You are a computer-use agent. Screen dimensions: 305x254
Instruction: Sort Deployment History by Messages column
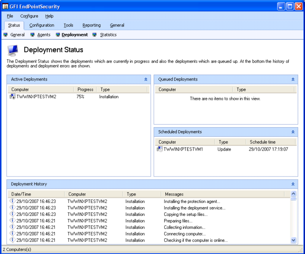click(222, 194)
